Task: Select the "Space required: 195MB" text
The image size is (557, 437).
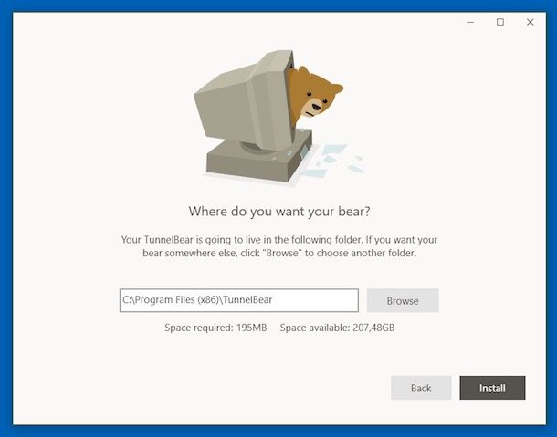Action: point(215,328)
